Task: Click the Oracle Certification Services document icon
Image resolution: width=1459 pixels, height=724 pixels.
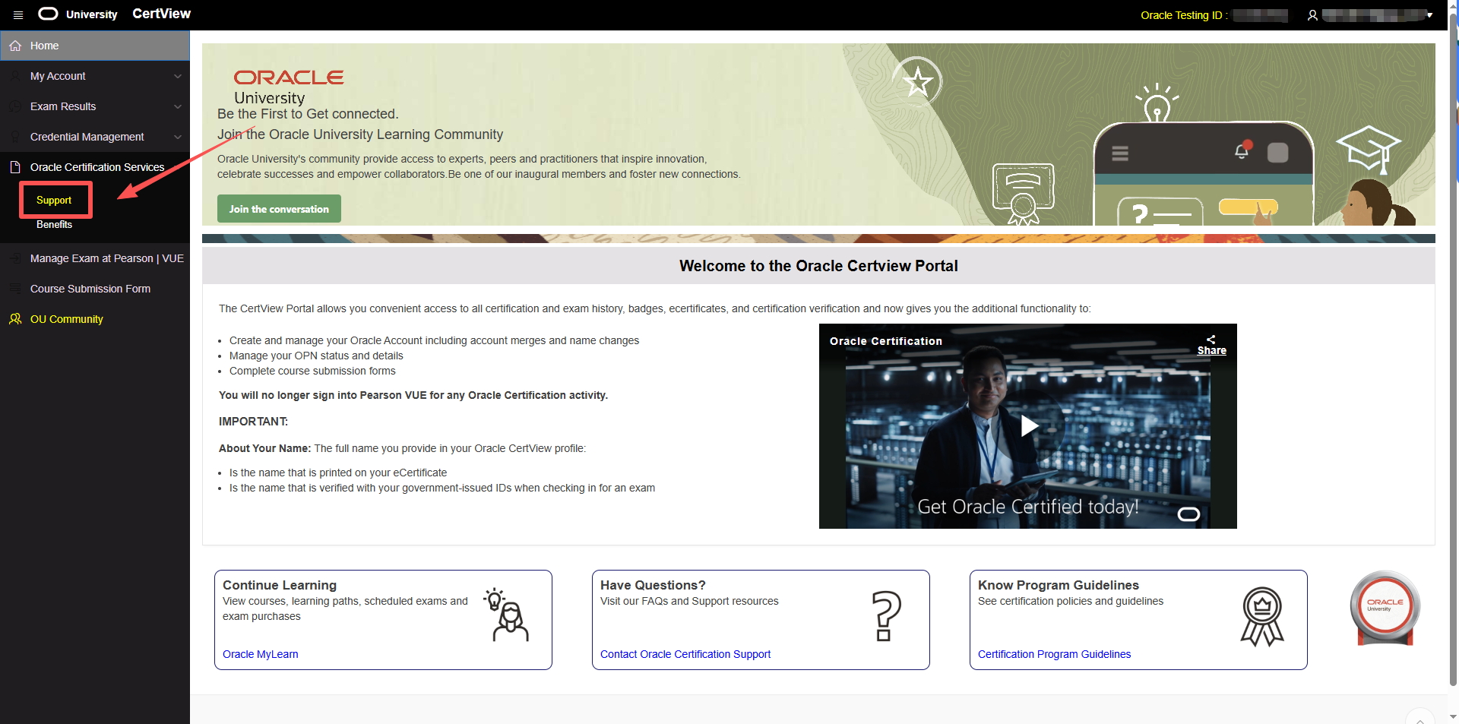Action: (x=15, y=167)
